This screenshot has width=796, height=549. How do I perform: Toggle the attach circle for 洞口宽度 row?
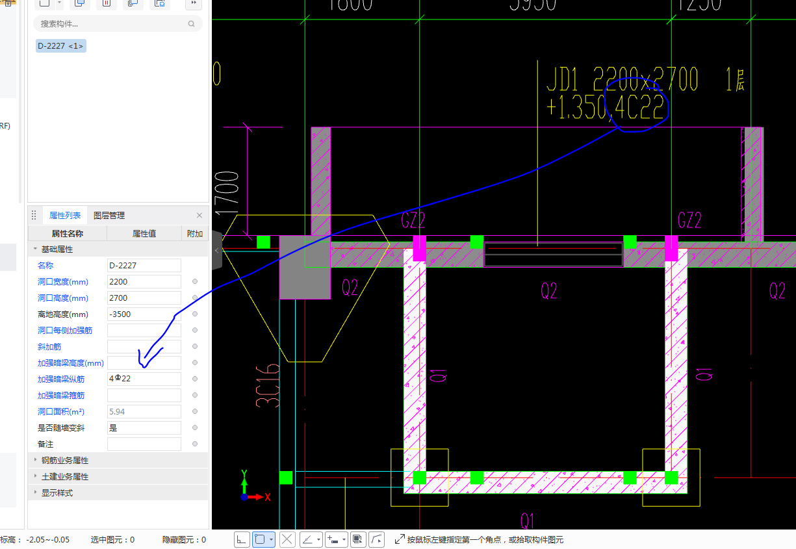click(x=195, y=282)
